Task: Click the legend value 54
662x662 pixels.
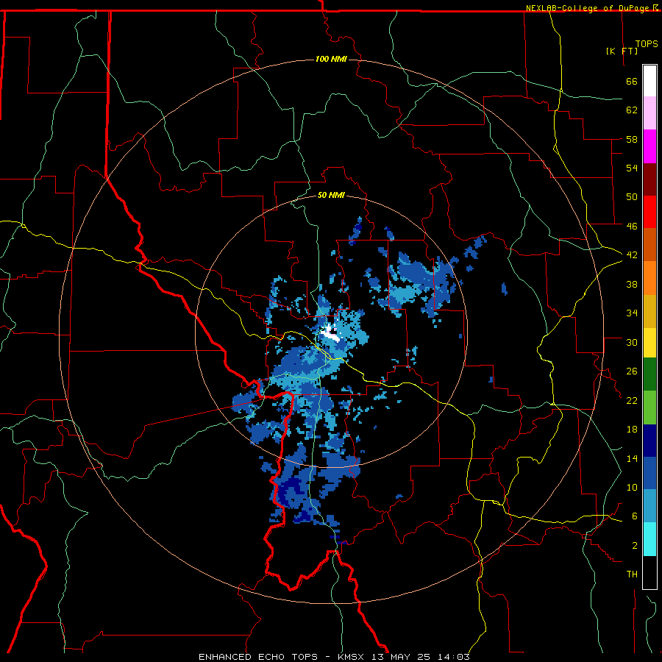Action: [632, 168]
